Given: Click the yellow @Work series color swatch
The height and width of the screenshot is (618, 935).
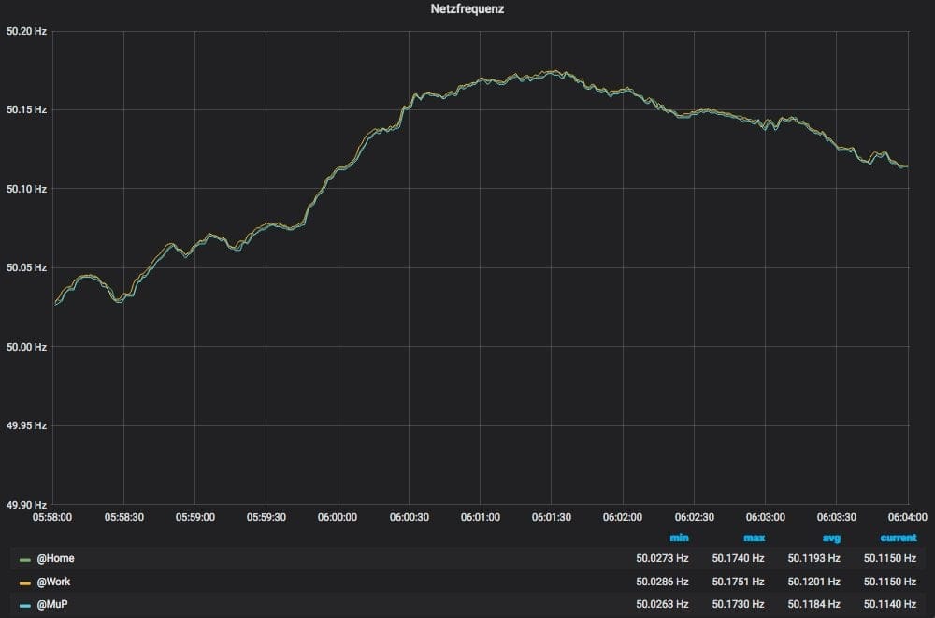Looking at the screenshot, I should (x=25, y=582).
